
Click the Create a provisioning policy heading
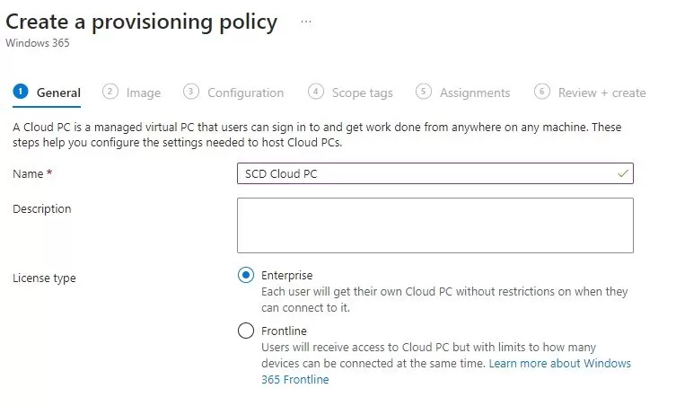pyautogui.click(x=142, y=22)
